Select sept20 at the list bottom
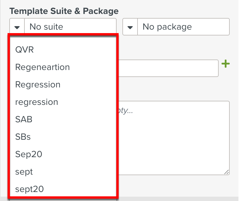 [29, 189]
